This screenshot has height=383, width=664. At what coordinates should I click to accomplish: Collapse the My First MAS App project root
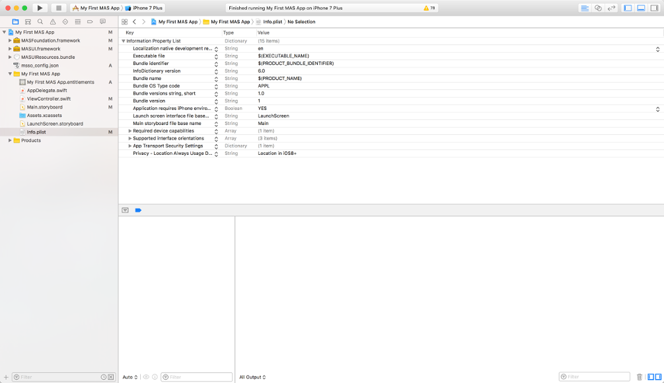coord(4,32)
